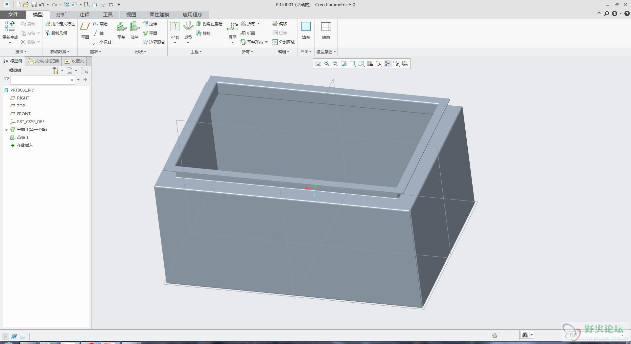Expand the 平面 1(第一个壁) tree node

point(7,130)
